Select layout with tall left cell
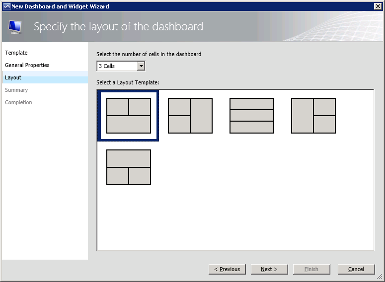 tap(313, 116)
